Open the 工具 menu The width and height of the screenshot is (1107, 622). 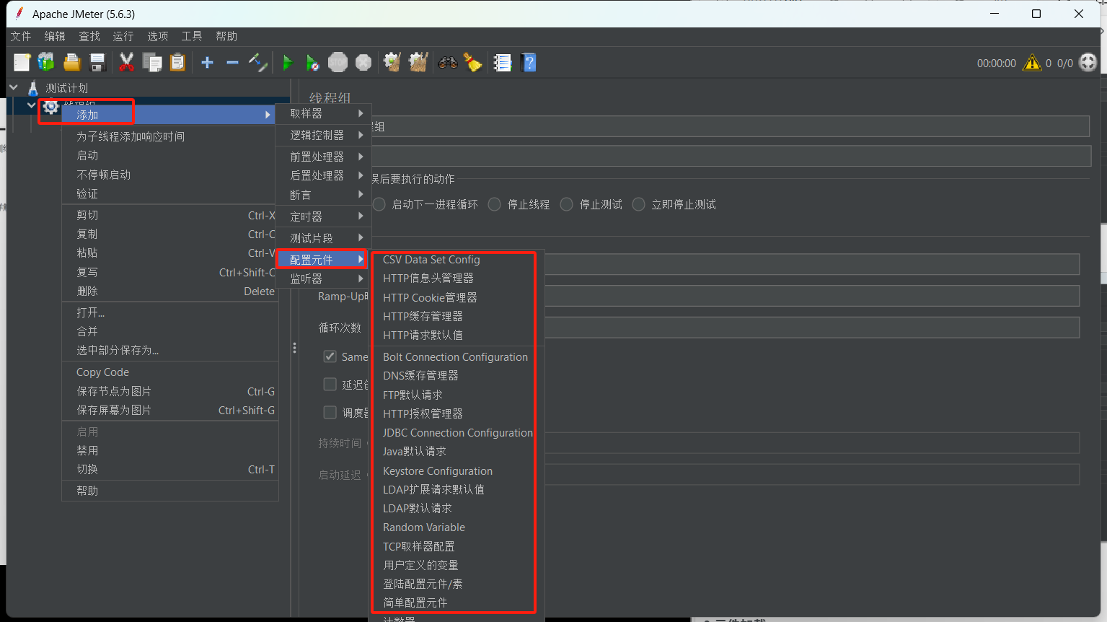[x=192, y=36]
